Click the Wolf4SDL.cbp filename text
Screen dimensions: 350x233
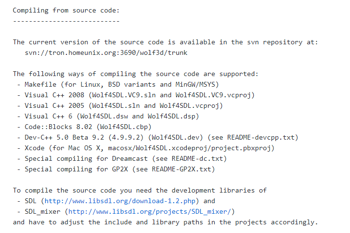(124, 127)
